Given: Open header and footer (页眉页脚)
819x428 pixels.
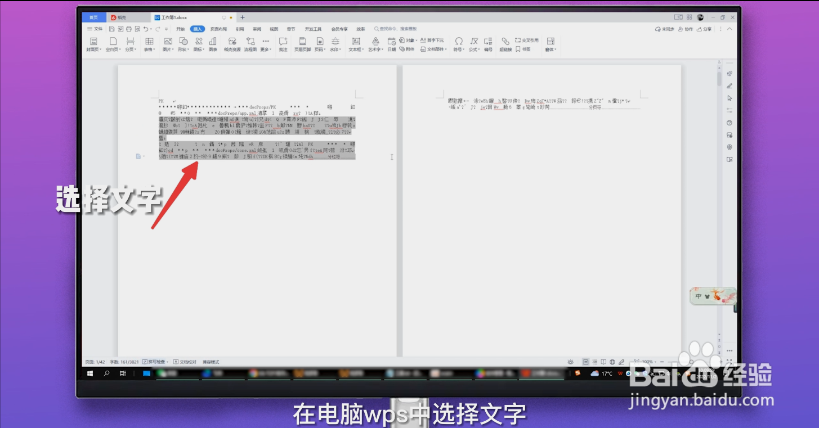Looking at the screenshot, I should [302, 44].
